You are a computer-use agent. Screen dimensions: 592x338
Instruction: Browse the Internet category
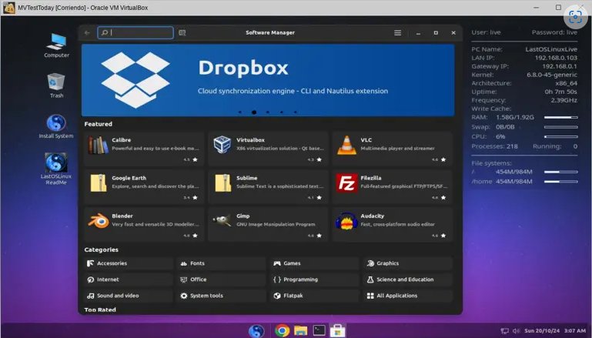[129, 279]
